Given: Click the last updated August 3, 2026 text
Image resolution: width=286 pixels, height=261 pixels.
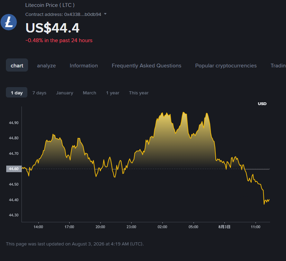Looking at the screenshot, I should (x=75, y=244).
